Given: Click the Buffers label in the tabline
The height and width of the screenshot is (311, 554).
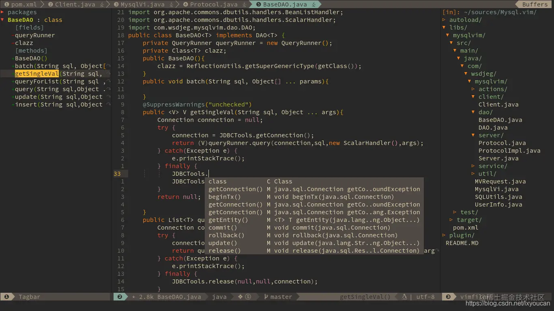Looking at the screenshot, I should 535,4.
